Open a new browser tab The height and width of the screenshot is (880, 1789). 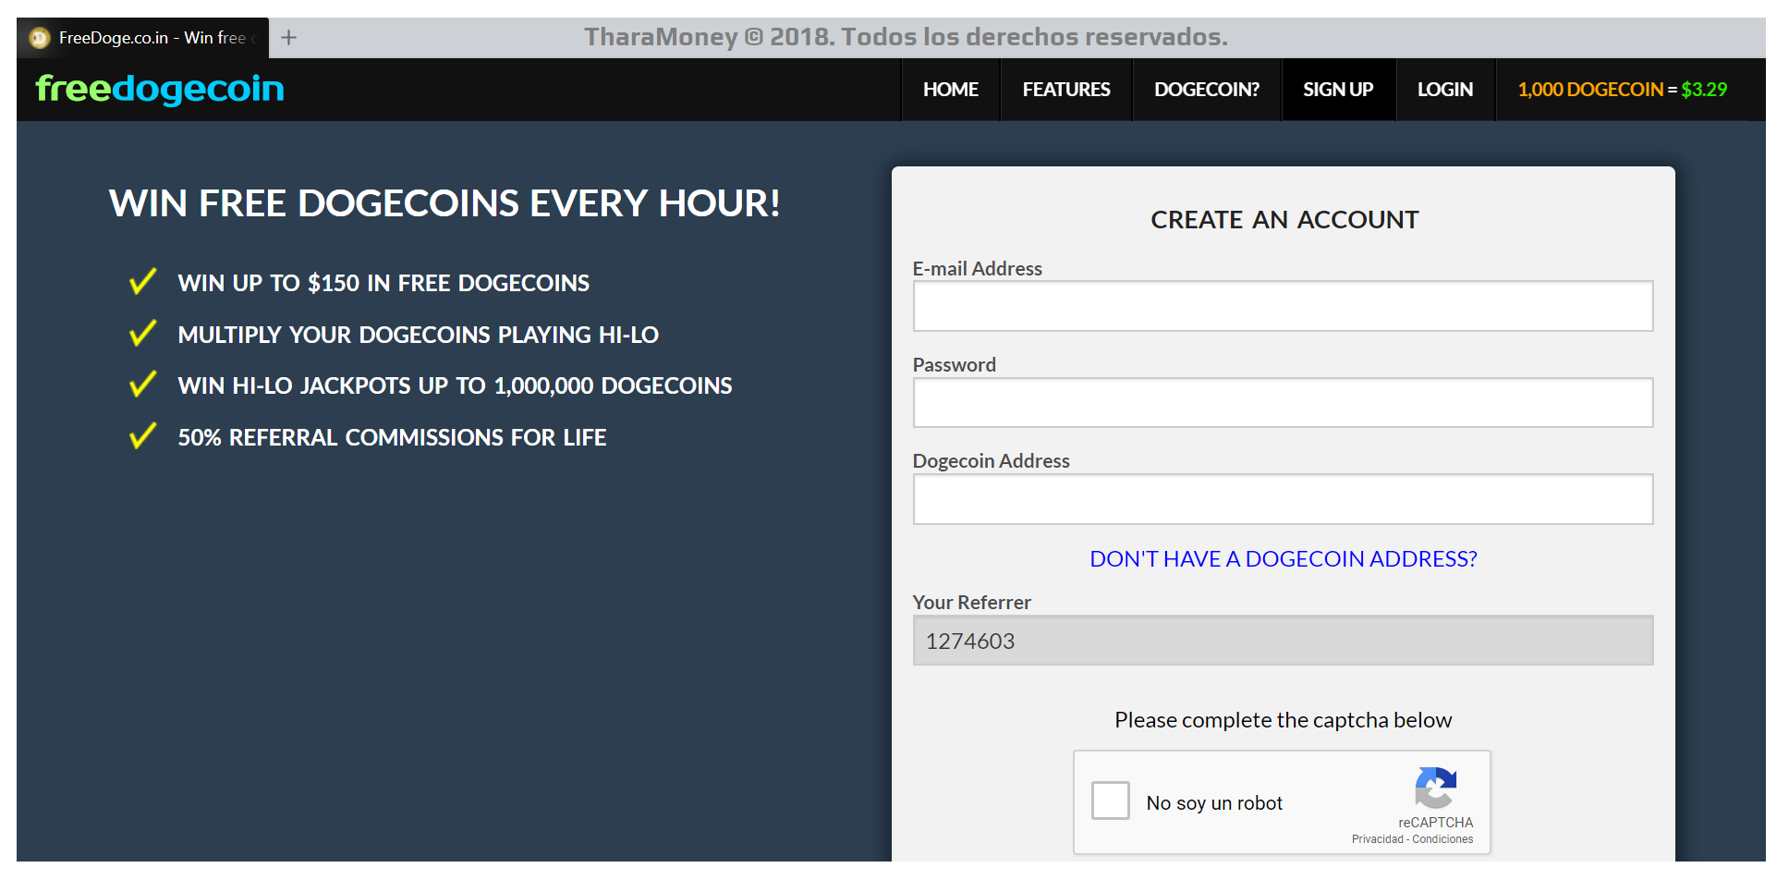[x=289, y=37]
